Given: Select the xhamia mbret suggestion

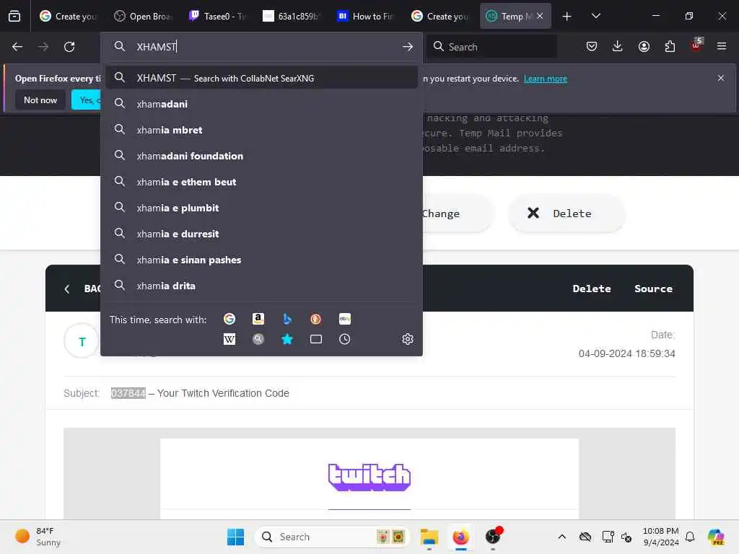Looking at the screenshot, I should pyautogui.click(x=261, y=130).
